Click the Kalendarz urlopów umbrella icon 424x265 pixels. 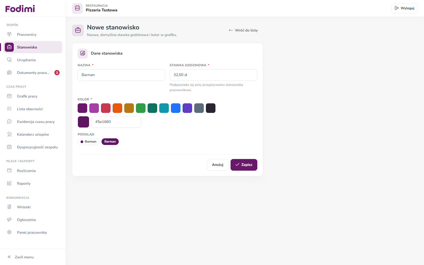[9, 134]
